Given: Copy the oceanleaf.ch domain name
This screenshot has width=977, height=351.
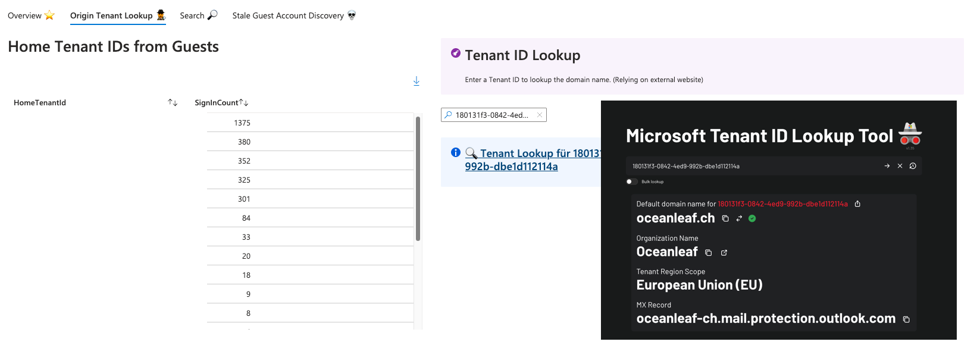Looking at the screenshot, I should coord(725,218).
